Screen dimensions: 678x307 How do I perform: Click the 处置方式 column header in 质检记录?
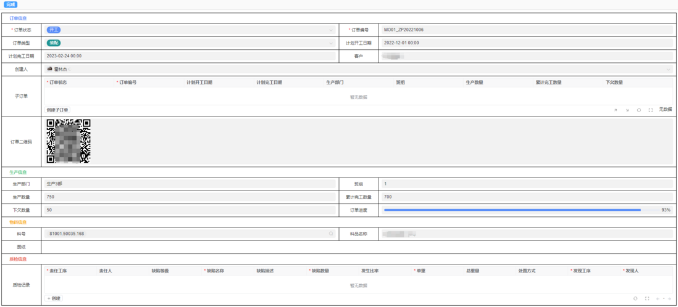[527, 271]
